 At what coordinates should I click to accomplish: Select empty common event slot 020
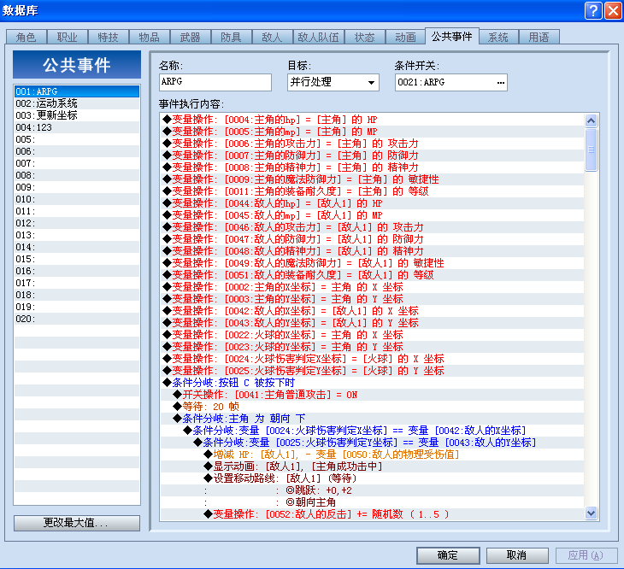pos(77,319)
